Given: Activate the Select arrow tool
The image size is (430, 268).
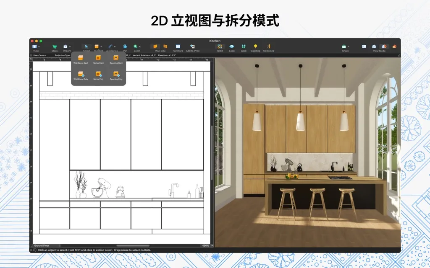Looking at the screenshot, I should coord(87,46).
